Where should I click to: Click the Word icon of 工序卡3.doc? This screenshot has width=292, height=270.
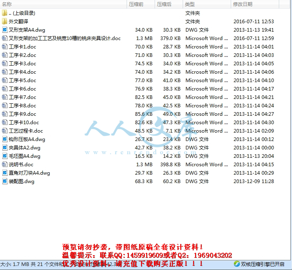pos(5,64)
